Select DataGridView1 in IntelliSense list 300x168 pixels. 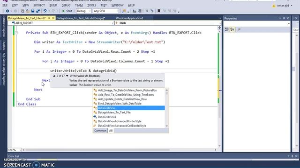107,117
